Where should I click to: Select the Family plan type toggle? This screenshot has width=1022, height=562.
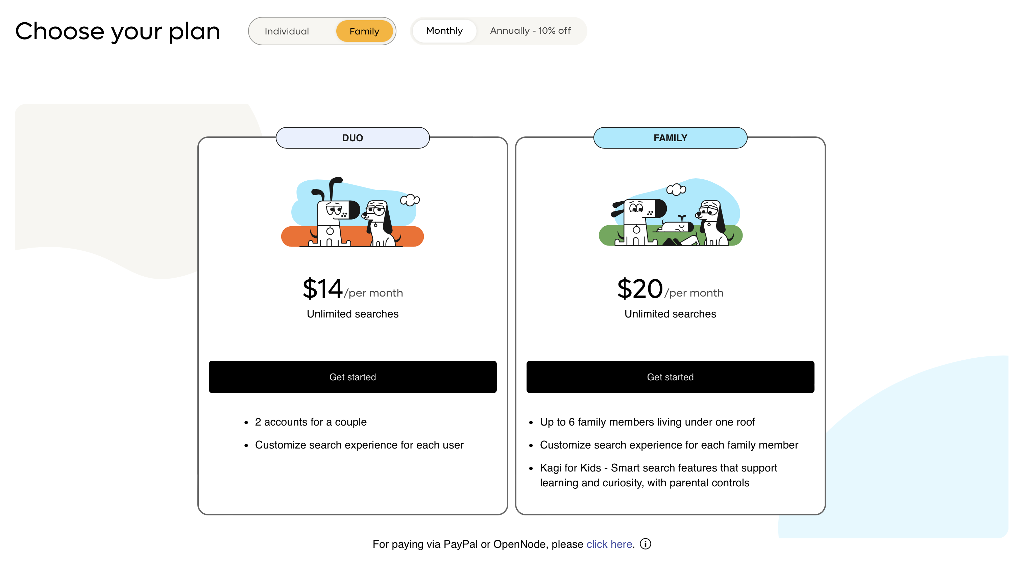click(x=364, y=31)
